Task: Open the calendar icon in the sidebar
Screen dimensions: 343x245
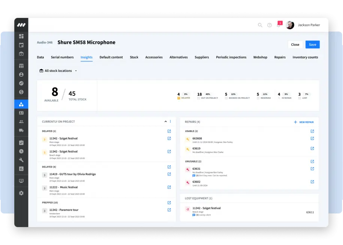Action: [x=21, y=45]
